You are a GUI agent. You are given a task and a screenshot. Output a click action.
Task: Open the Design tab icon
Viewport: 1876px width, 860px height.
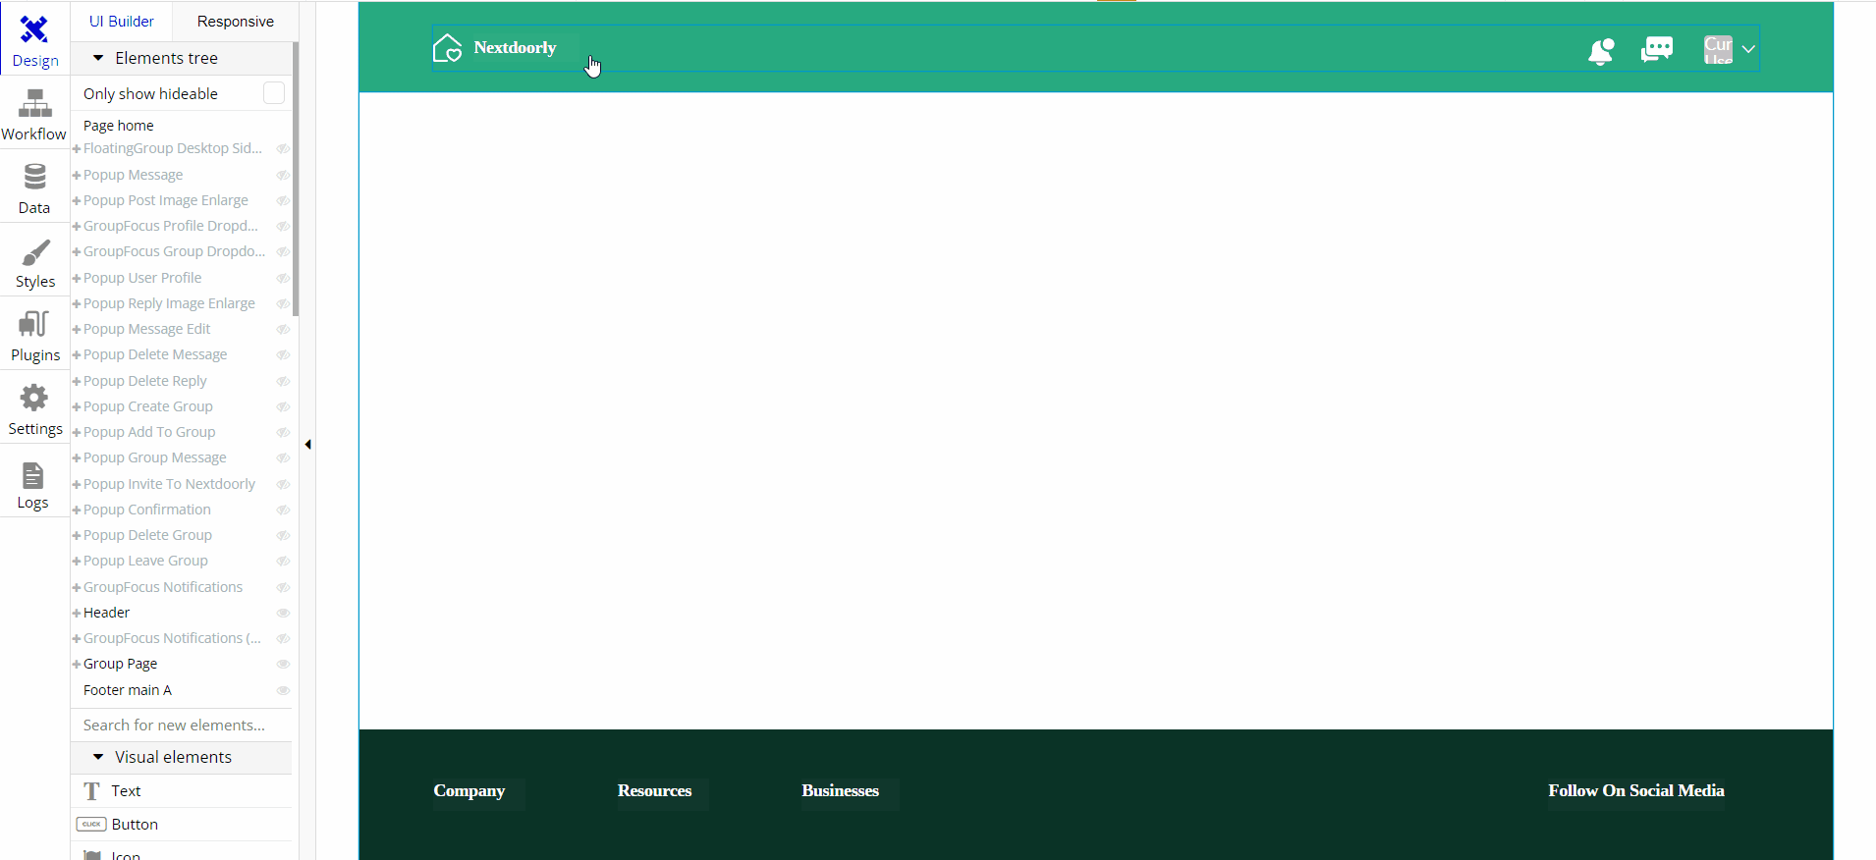(x=34, y=29)
